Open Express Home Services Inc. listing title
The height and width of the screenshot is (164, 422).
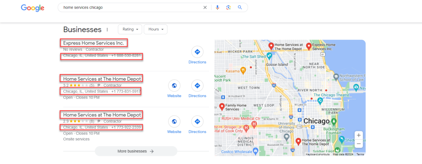click(x=94, y=43)
